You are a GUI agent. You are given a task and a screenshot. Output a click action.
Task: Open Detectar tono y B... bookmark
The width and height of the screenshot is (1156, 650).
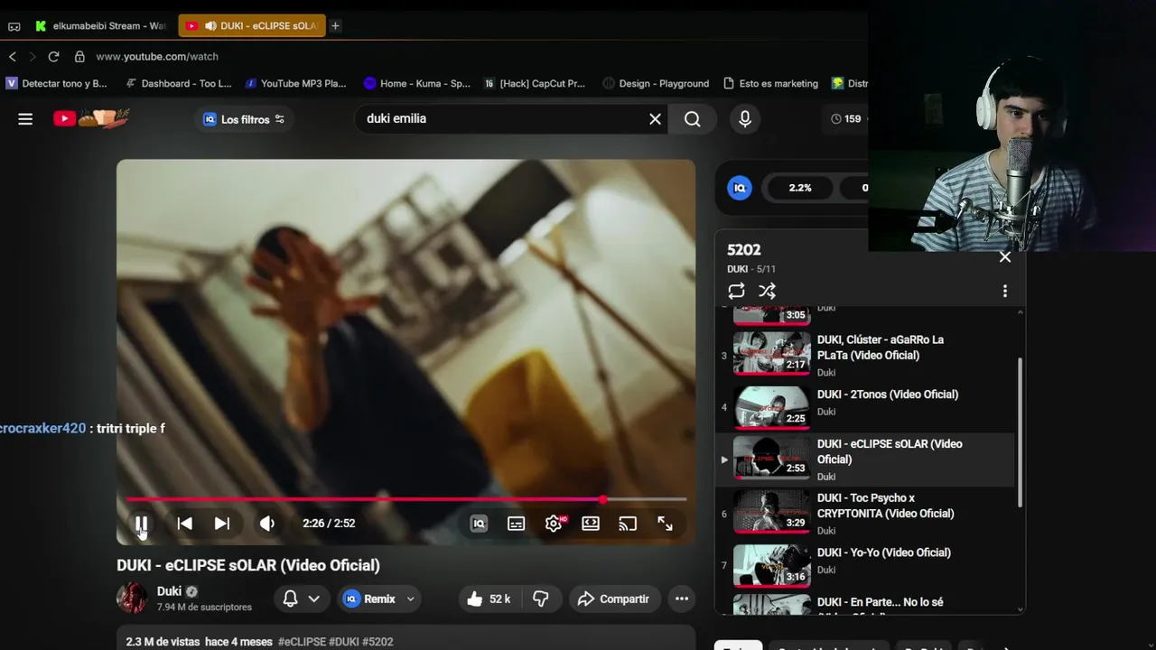[x=56, y=83]
